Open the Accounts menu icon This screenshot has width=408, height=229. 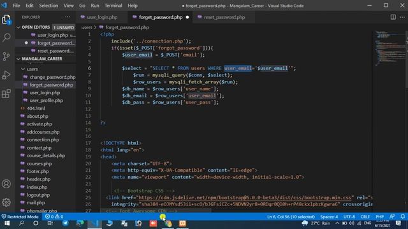pos(6,184)
